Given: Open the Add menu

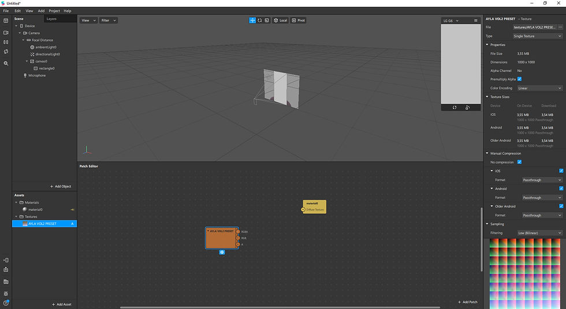Looking at the screenshot, I should 41,11.
